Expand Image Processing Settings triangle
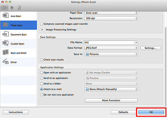This screenshot has height=118, width=167. tap(42, 29)
